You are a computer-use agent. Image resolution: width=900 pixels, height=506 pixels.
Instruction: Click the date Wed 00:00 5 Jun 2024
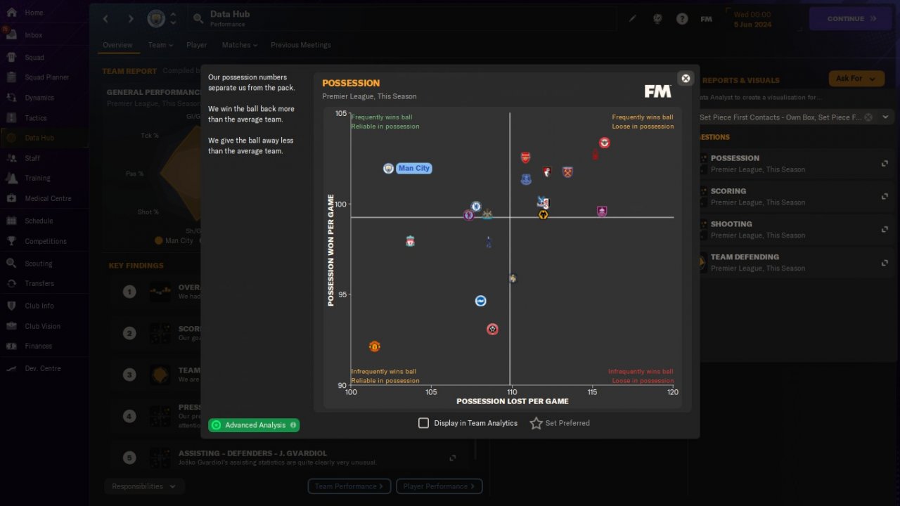tap(752, 19)
